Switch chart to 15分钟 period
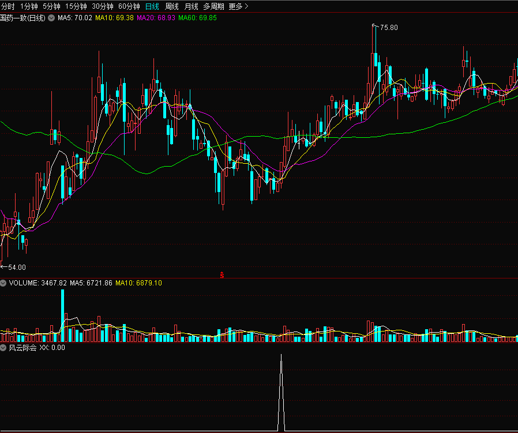 pos(76,6)
